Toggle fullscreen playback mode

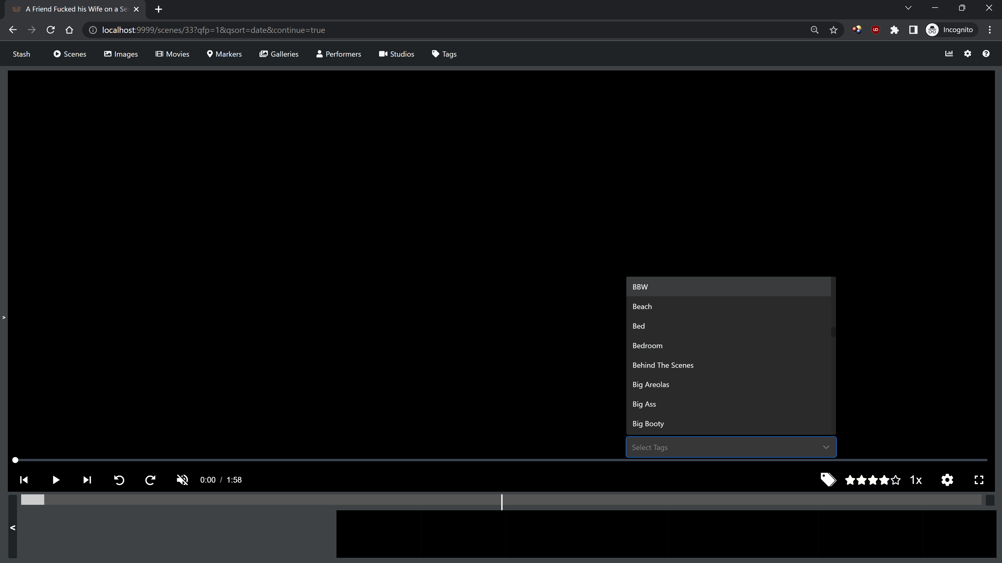[979, 480]
